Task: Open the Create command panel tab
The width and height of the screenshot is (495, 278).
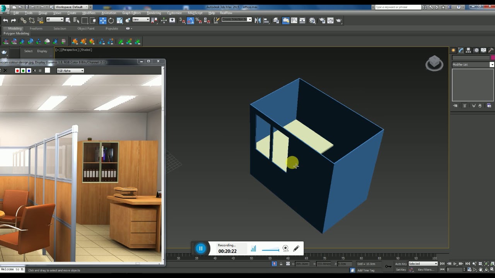Action: tap(454, 50)
